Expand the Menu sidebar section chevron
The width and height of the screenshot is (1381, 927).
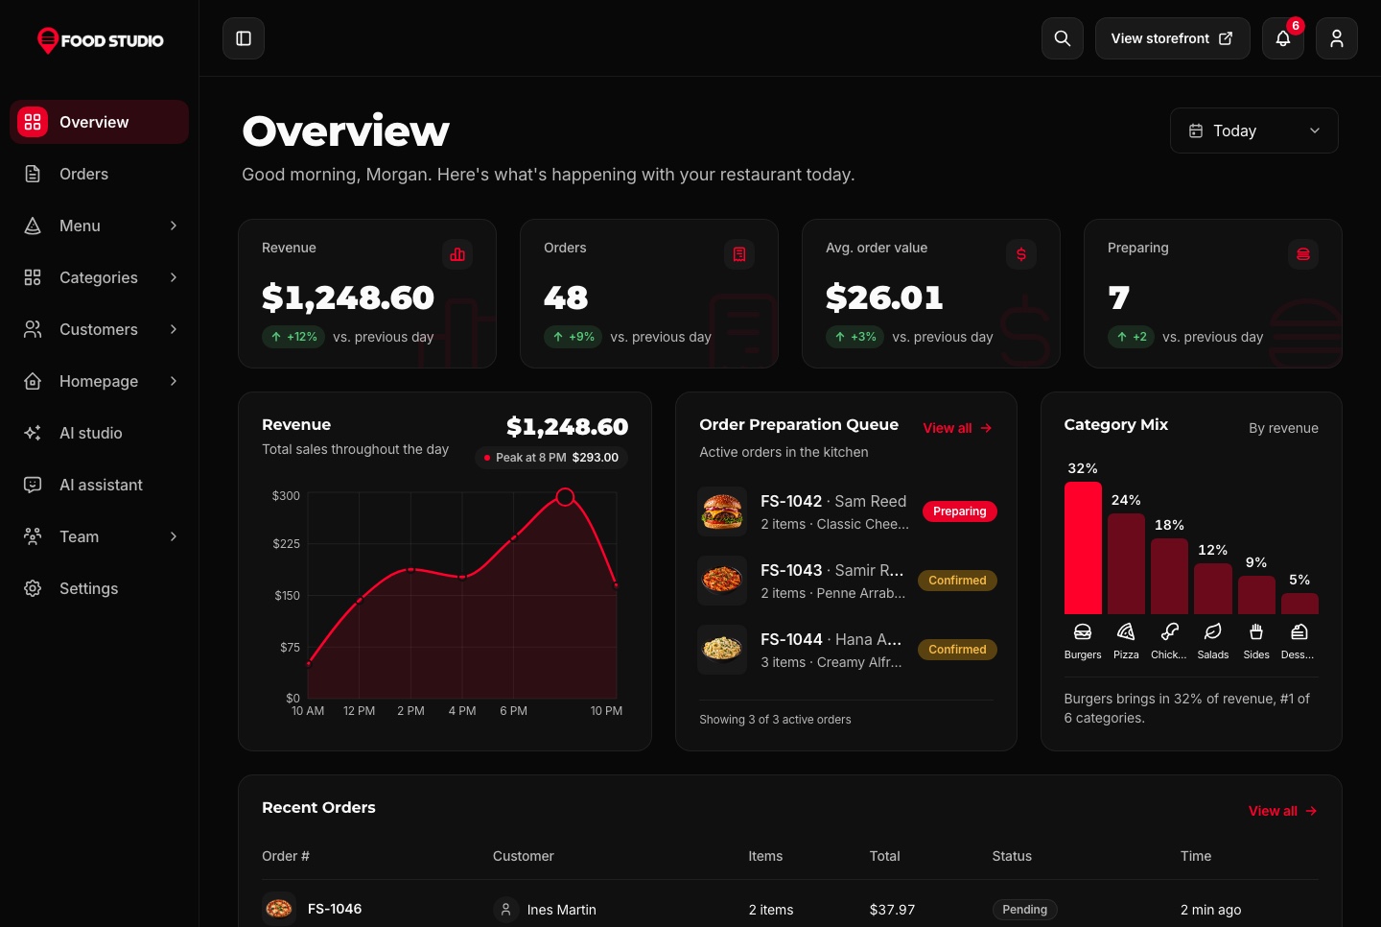[x=174, y=226]
